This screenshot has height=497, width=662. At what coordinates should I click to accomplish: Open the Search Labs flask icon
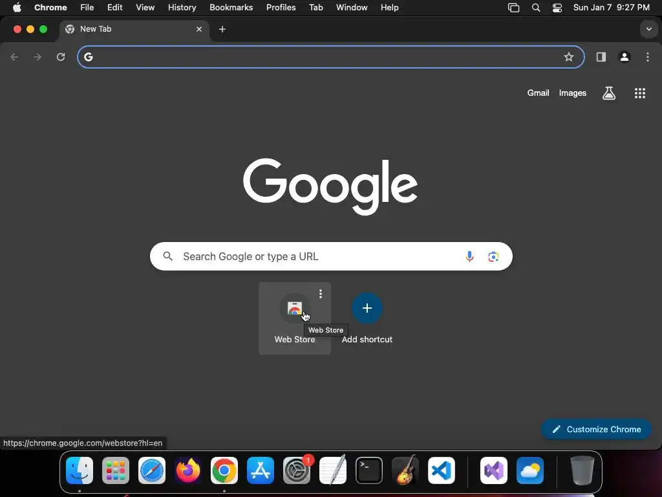609,93
